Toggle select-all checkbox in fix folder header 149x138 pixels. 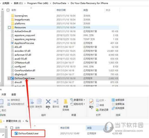pyautogui.click(x=12, y=128)
